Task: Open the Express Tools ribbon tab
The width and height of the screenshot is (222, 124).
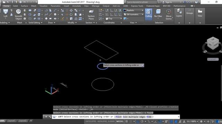Action: (137, 6)
